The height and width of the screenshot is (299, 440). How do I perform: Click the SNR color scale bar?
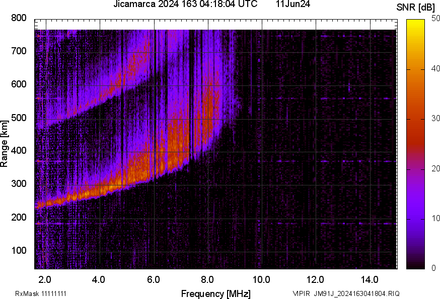click(415, 144)
